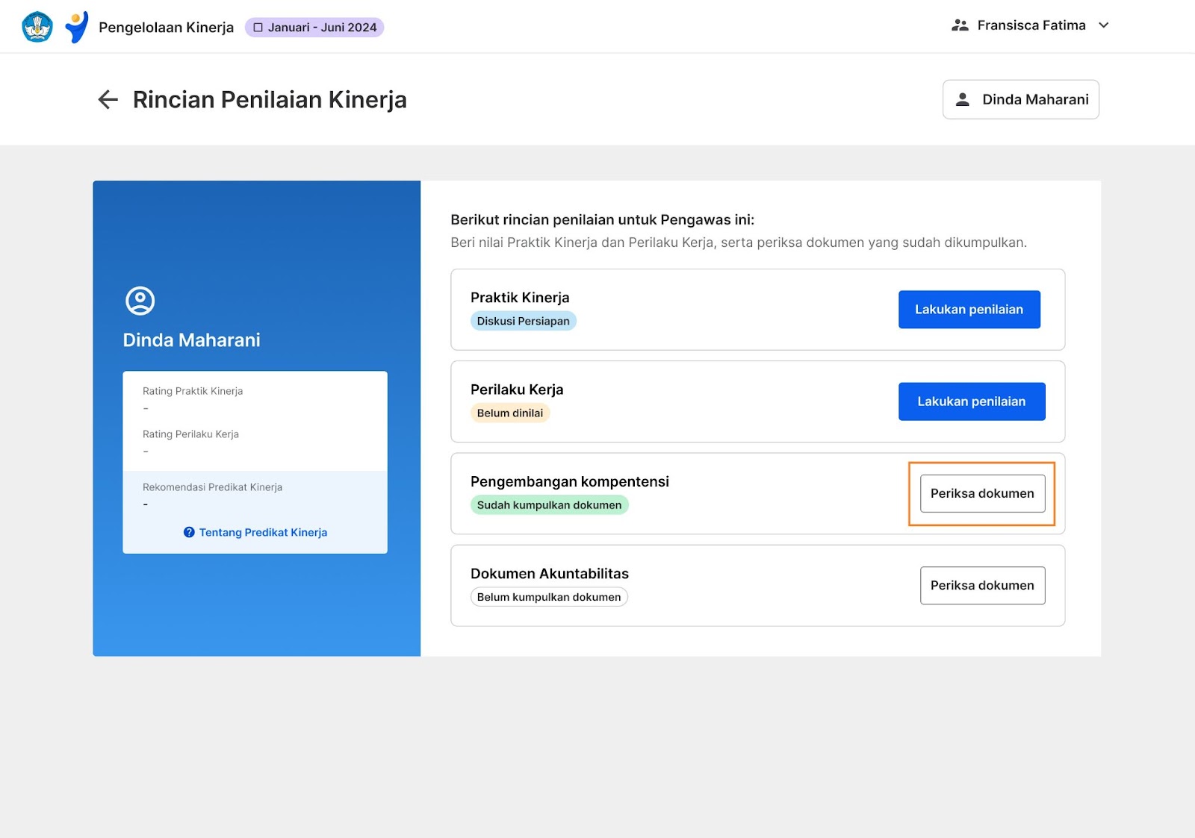Click the Praktik Kinerja card title
The width and height of the screenshot is (1195, 838).
520,298
